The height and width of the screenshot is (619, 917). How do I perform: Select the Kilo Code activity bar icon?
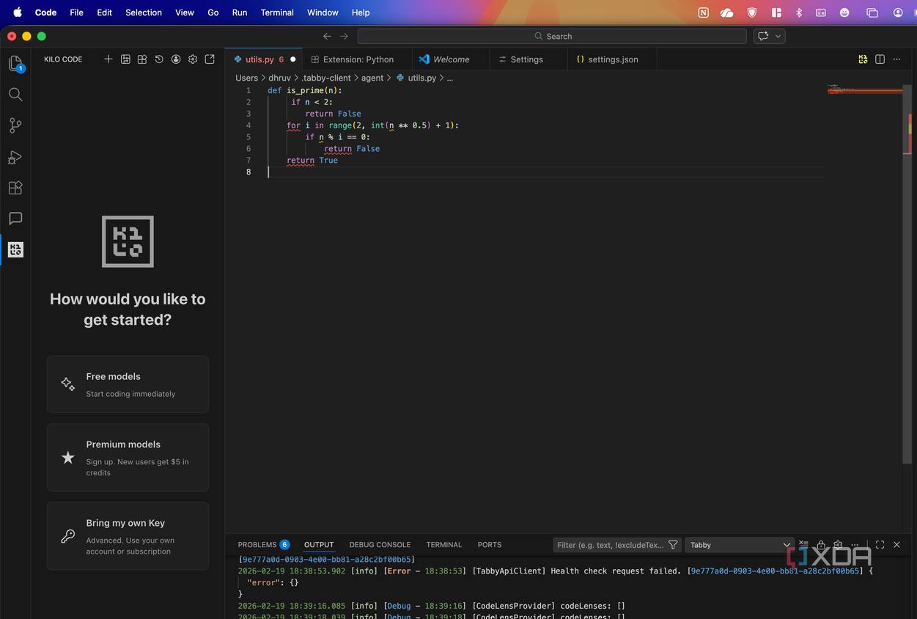coord(15,250)
